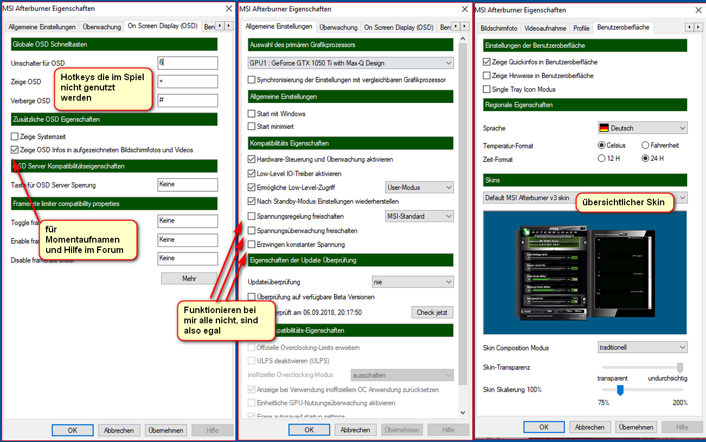Enable Single Tray Icon Modus
The width and height of the screenshot is (706, 442).
pos(487,89)
